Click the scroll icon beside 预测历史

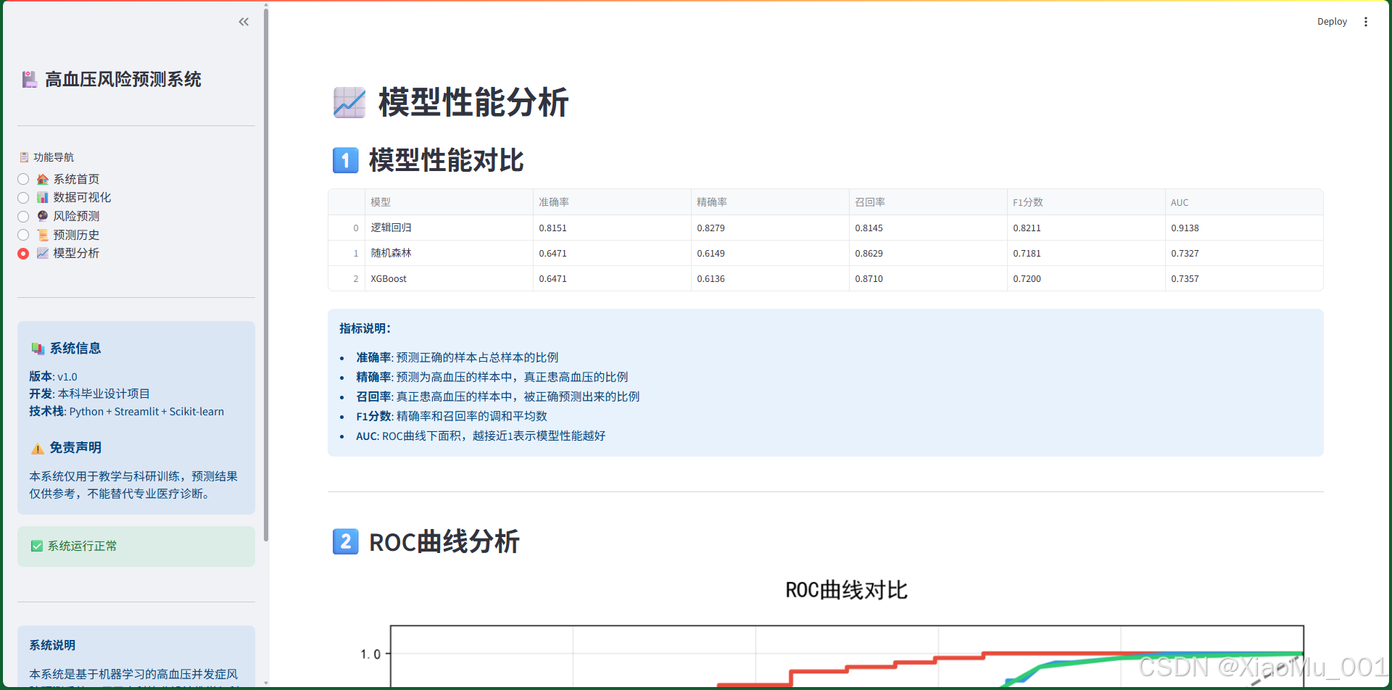tap(43, 235)
